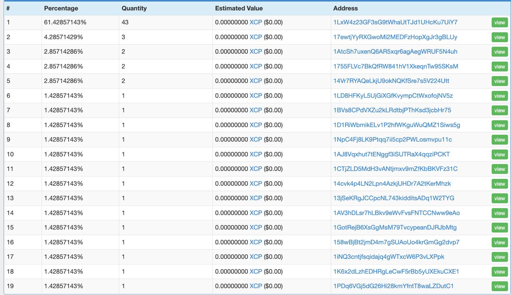Image resolution: width=511 pixels, height=295 pixels.
Task: Click XCP link in row 2
Action: point(256,37)
